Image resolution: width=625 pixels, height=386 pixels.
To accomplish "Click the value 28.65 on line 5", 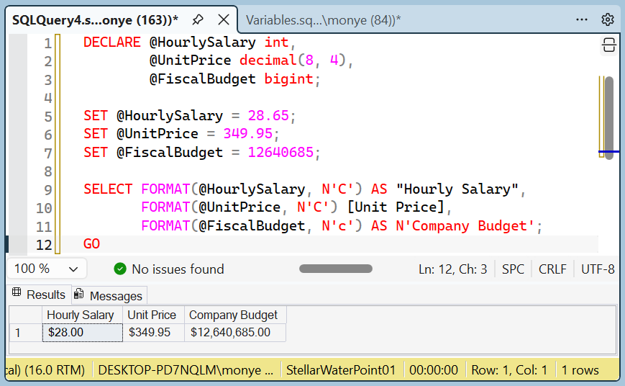I will point(268,116).
